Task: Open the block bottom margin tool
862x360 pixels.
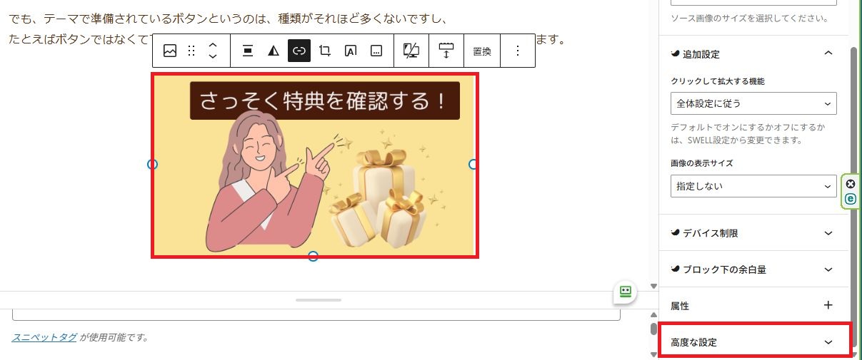Action: click(x=446, y=51)
